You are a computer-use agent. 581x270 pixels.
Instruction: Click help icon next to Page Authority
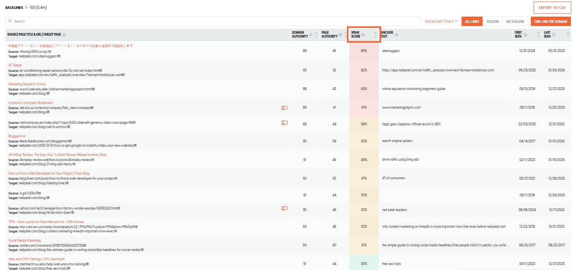coord(341,35)
